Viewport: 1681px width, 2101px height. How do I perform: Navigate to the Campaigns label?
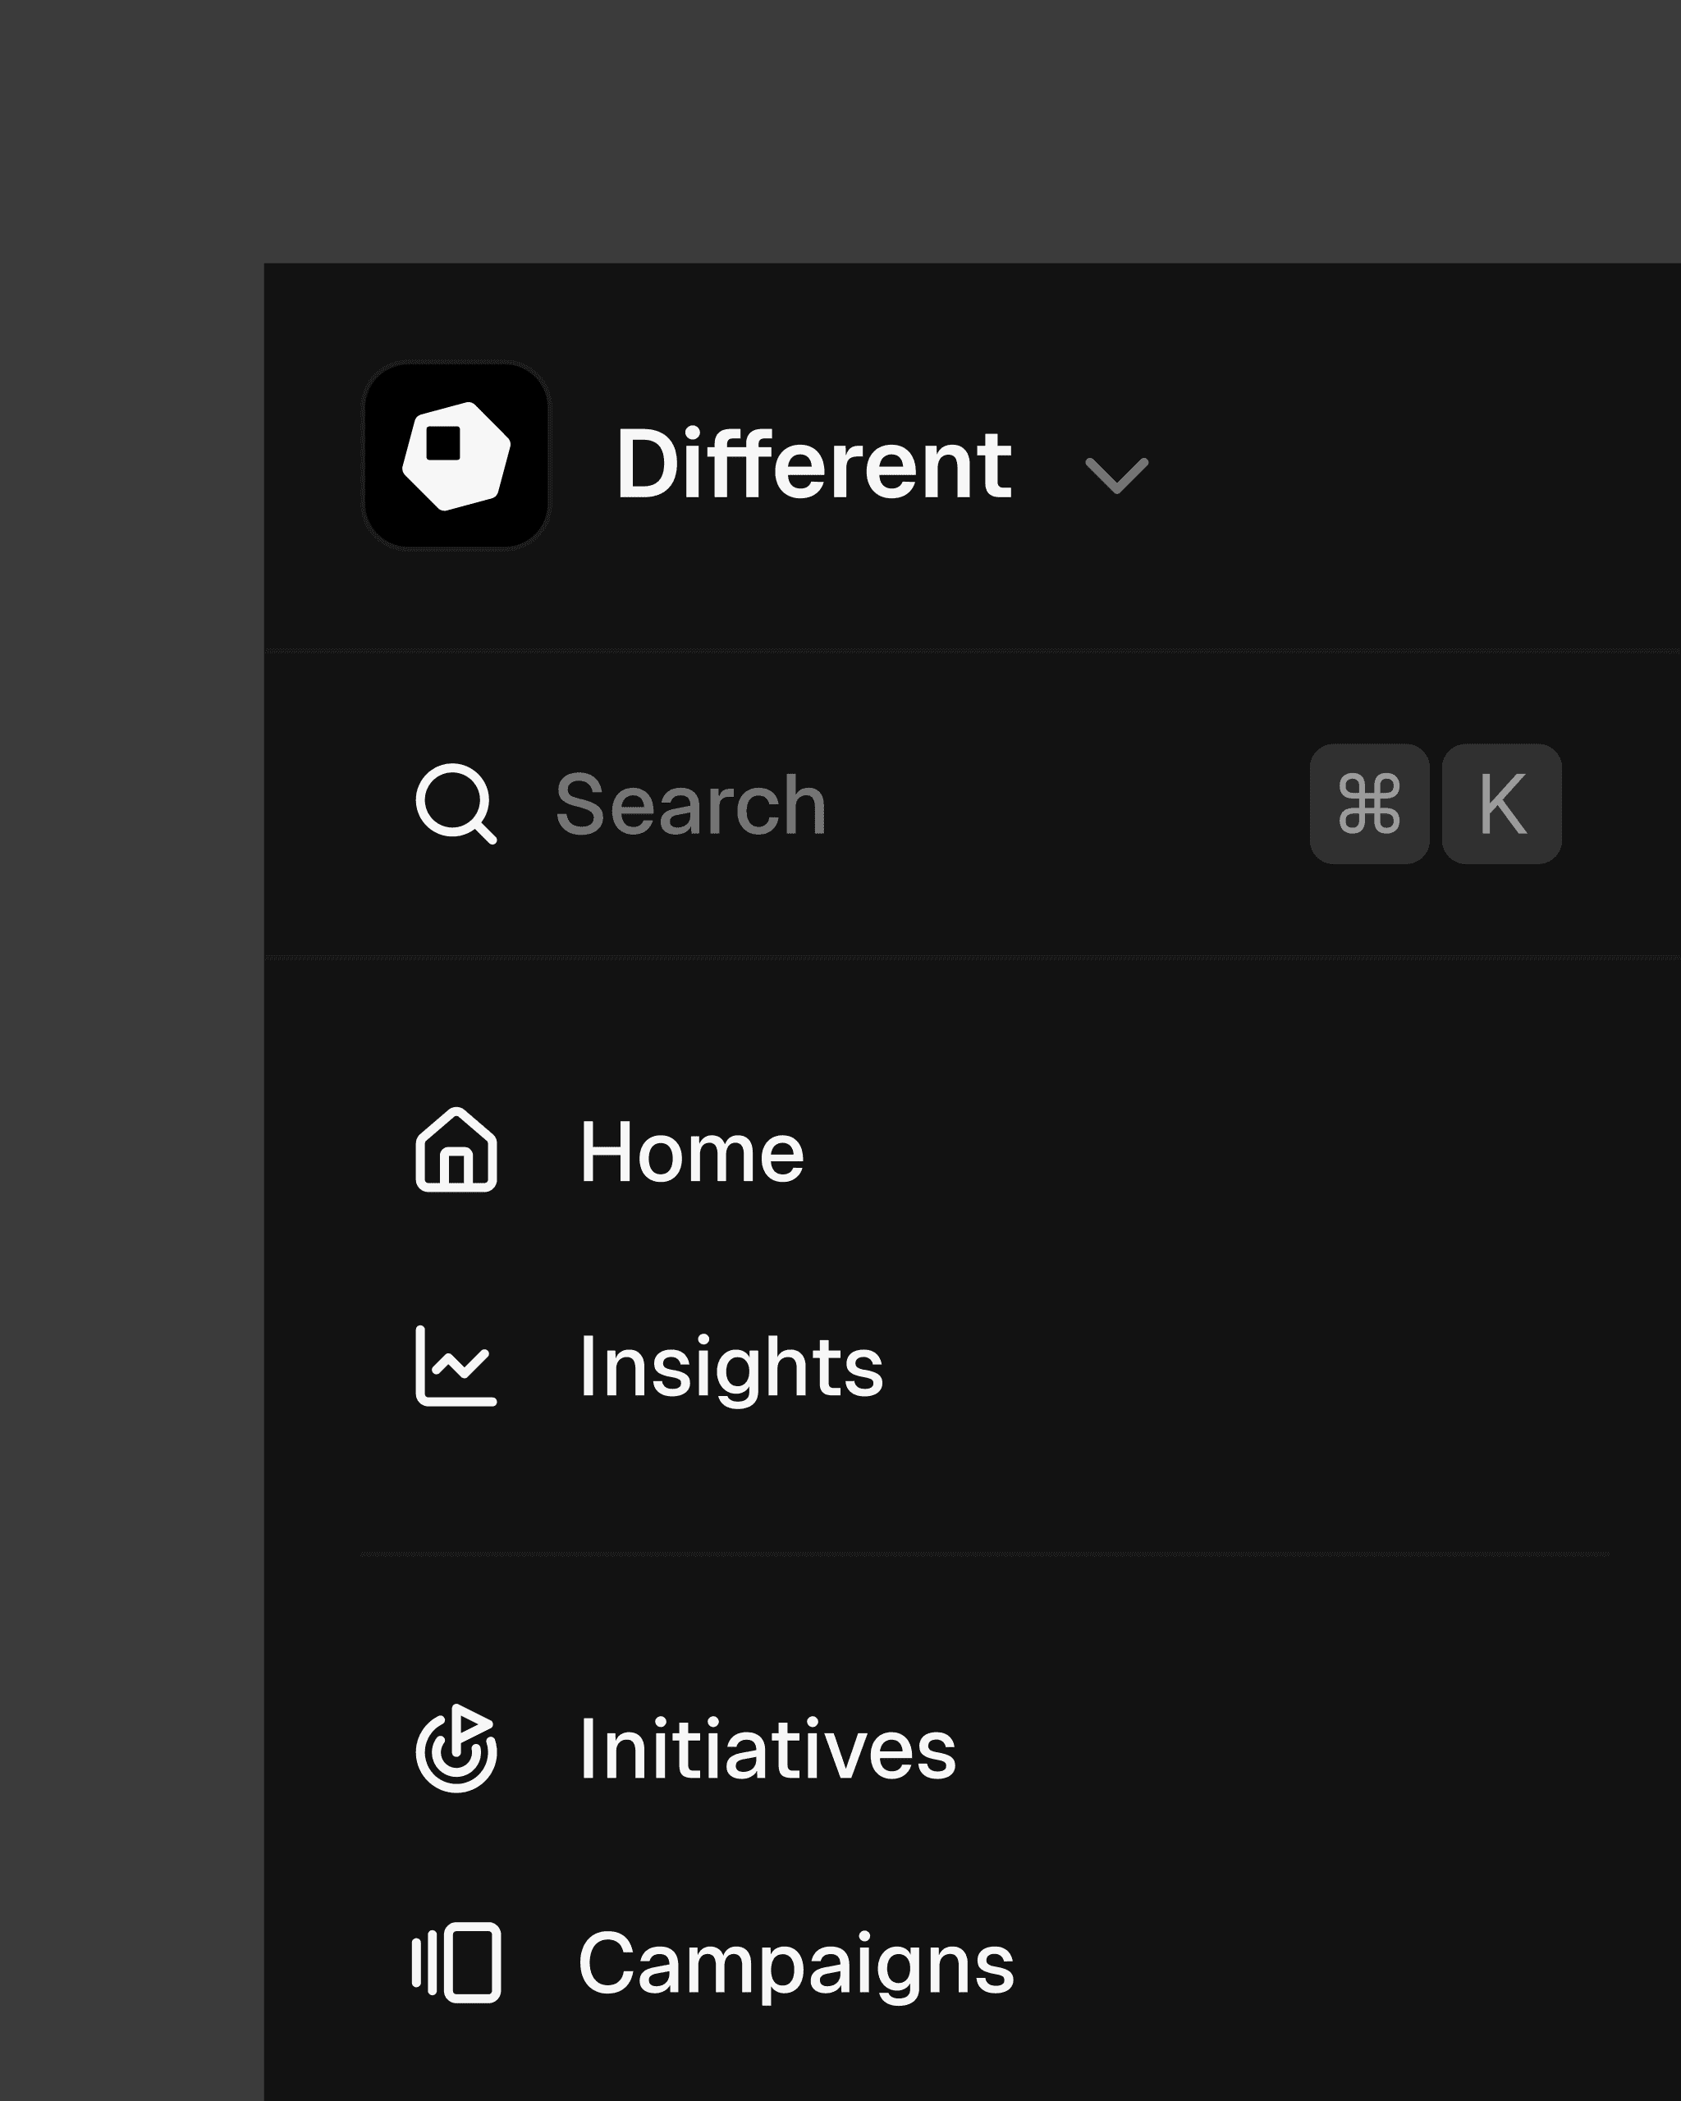point(795,1965)
